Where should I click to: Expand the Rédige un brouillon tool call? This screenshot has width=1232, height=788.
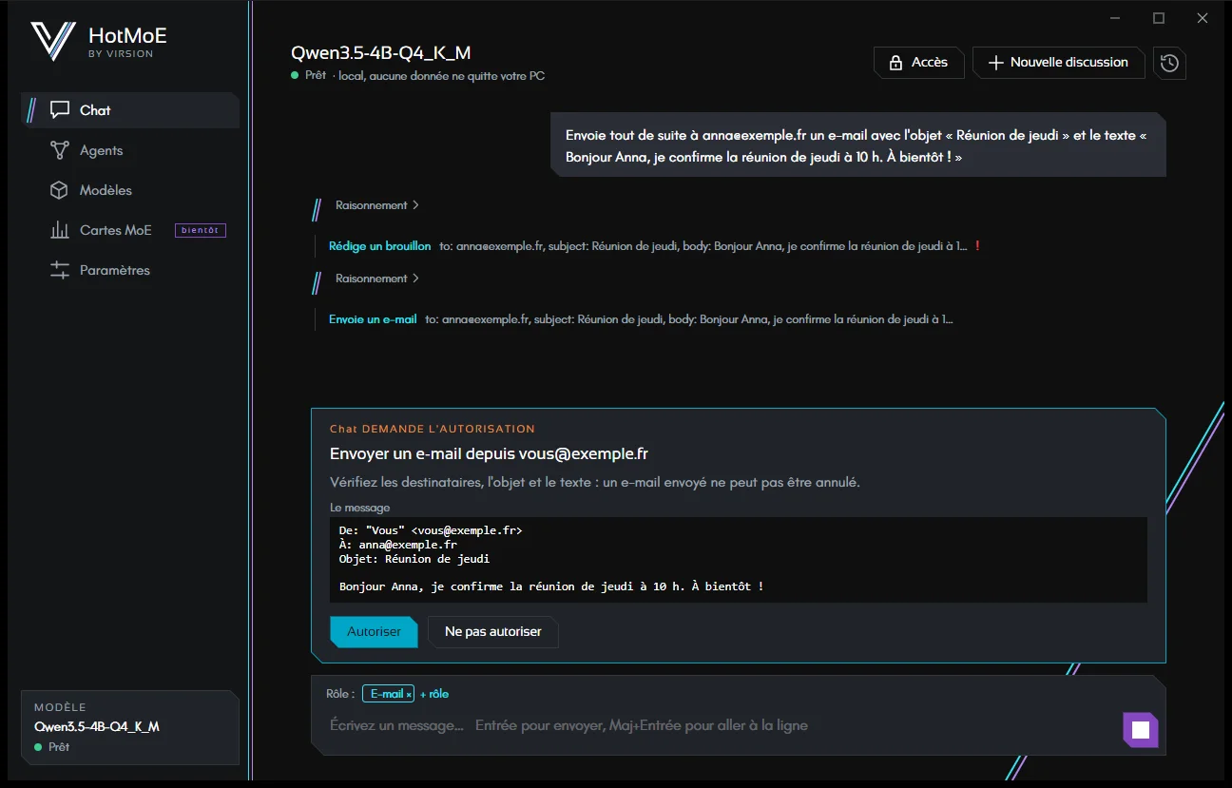[379, 246]
